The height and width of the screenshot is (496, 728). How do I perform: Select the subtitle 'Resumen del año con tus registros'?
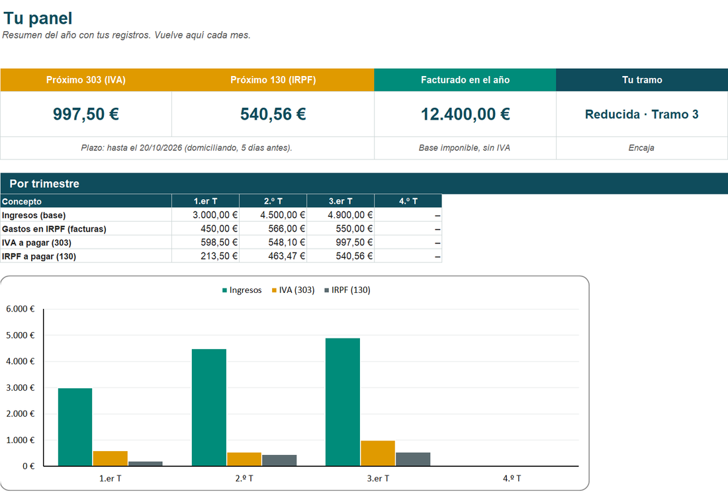point(76,35)
